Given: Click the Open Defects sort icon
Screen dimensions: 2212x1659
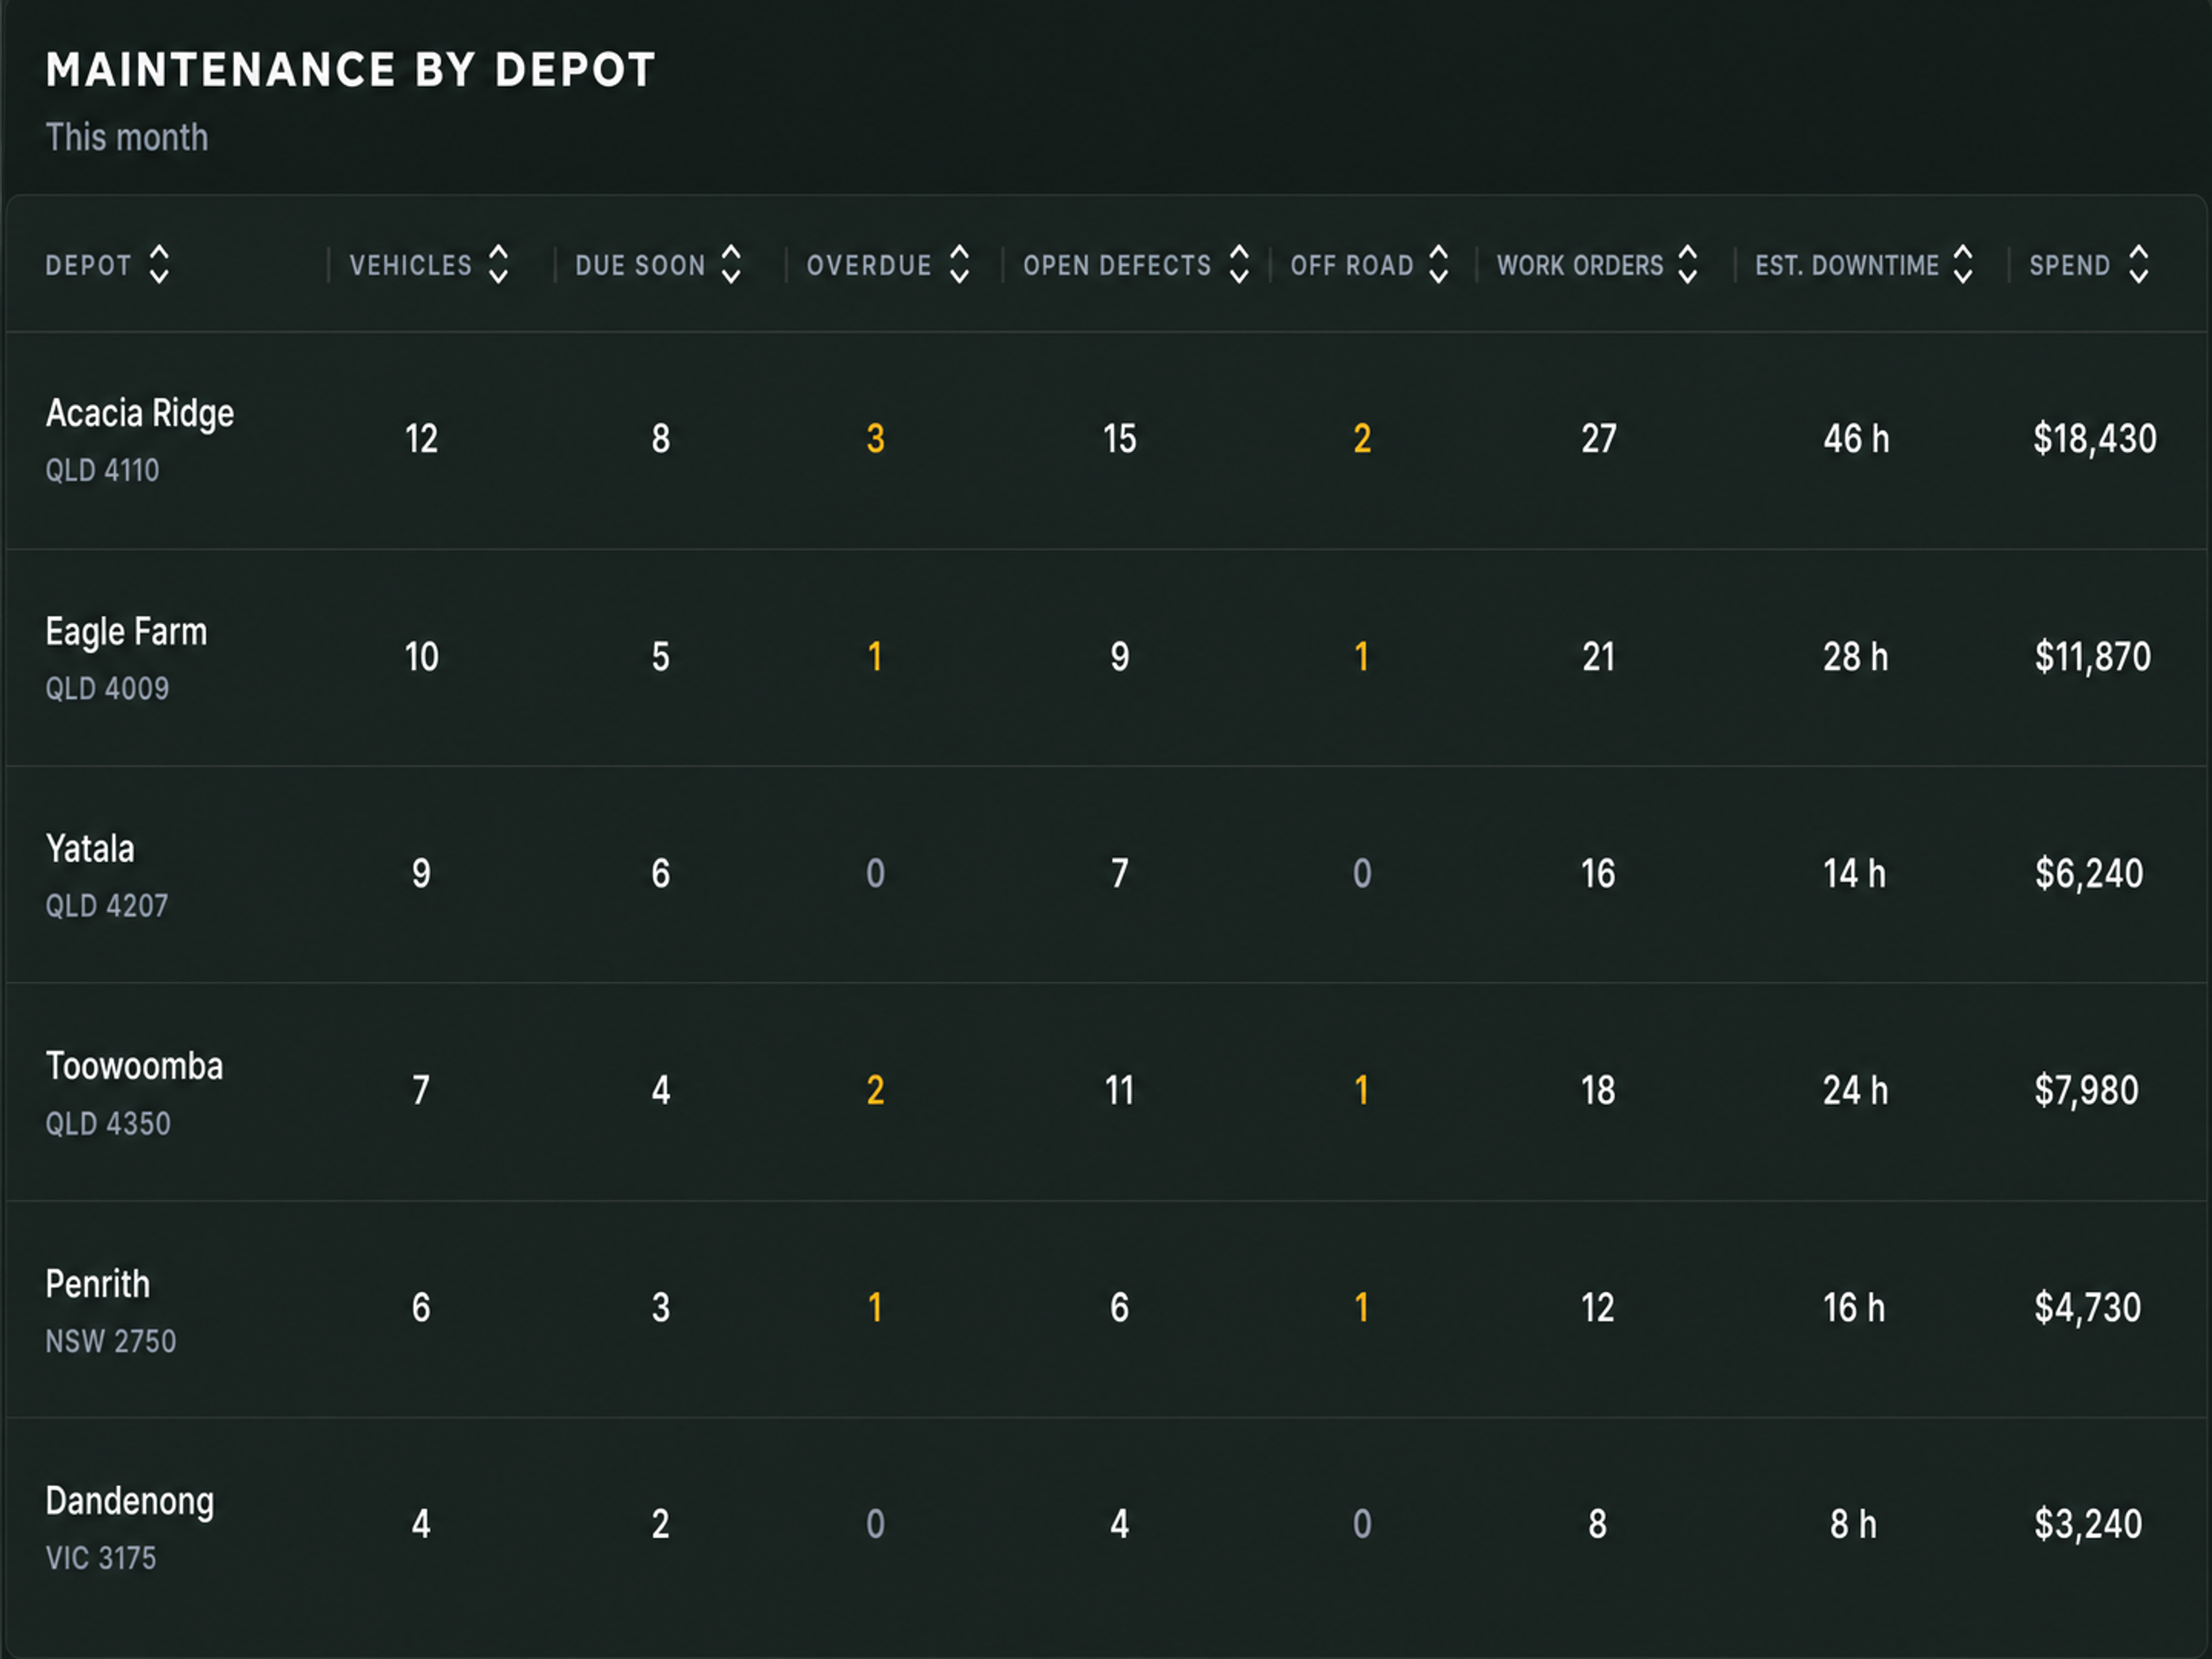Looking at the screenshot, I should [1239, 265].
